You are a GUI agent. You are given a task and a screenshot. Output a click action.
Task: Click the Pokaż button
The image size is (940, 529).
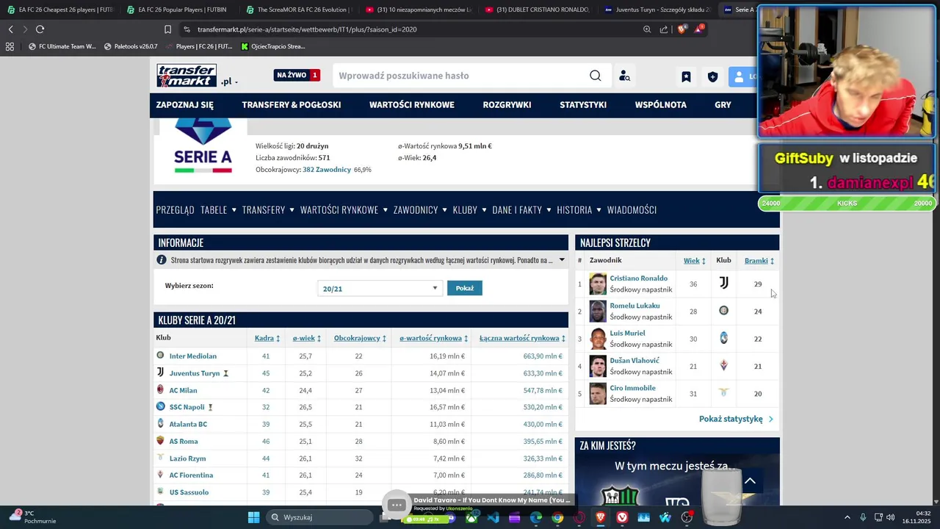465,288
